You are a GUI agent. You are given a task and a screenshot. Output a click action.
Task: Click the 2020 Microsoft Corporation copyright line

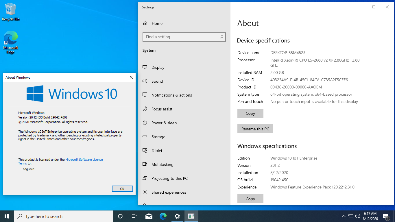pyautogui.click(x=53, y=122)
